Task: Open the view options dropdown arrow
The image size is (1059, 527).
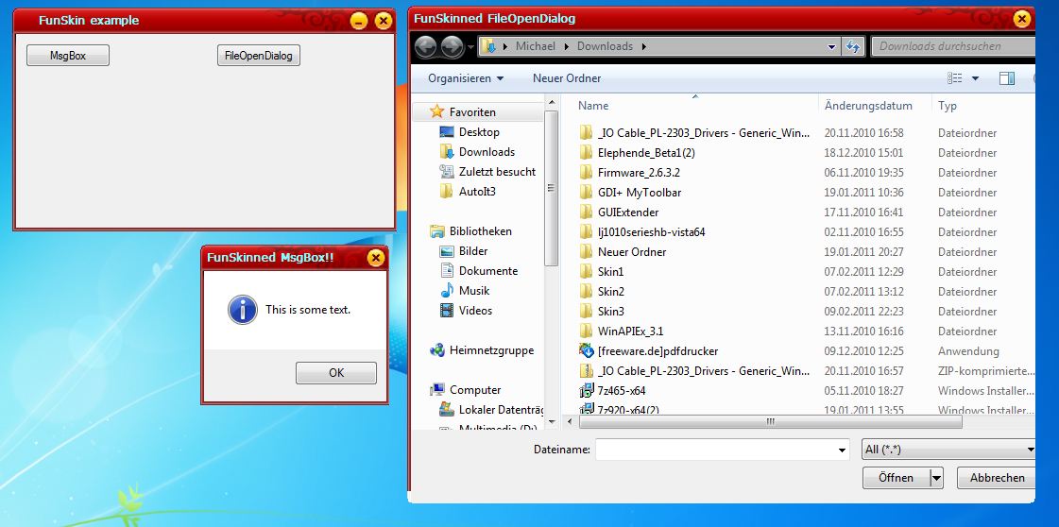Action: tap(975, 78)
